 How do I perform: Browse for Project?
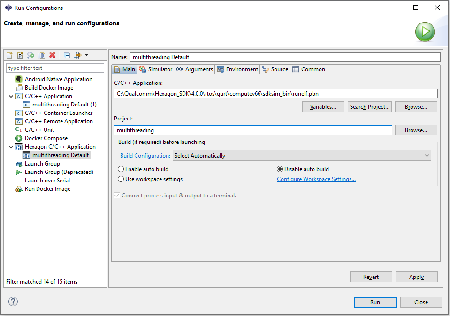tap(416, 130)
